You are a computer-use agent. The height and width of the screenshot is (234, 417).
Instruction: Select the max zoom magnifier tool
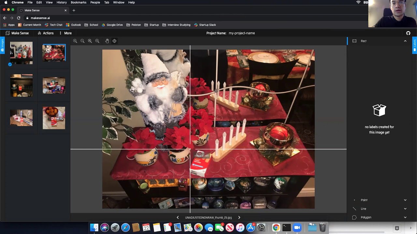pos(97,41)
